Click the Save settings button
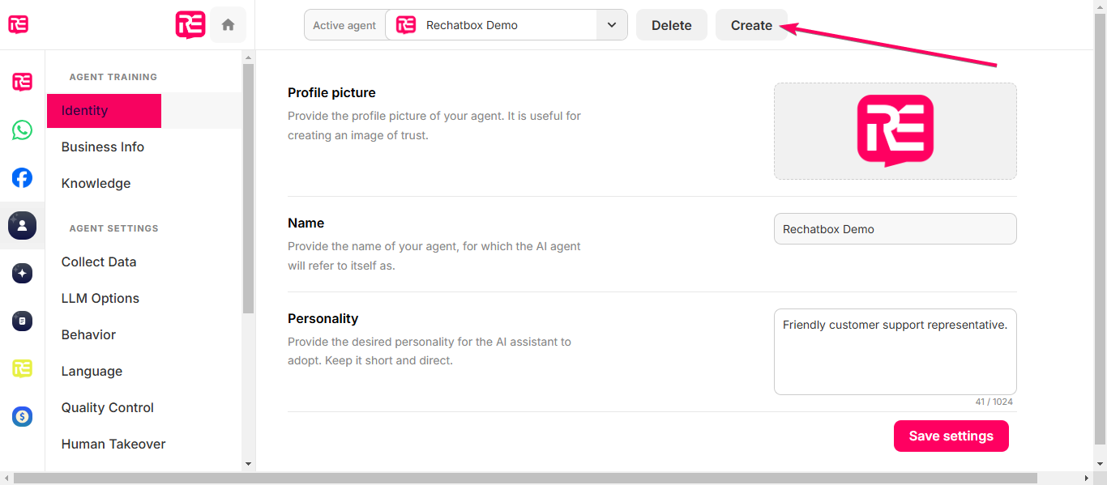 (x=951, y=436)
